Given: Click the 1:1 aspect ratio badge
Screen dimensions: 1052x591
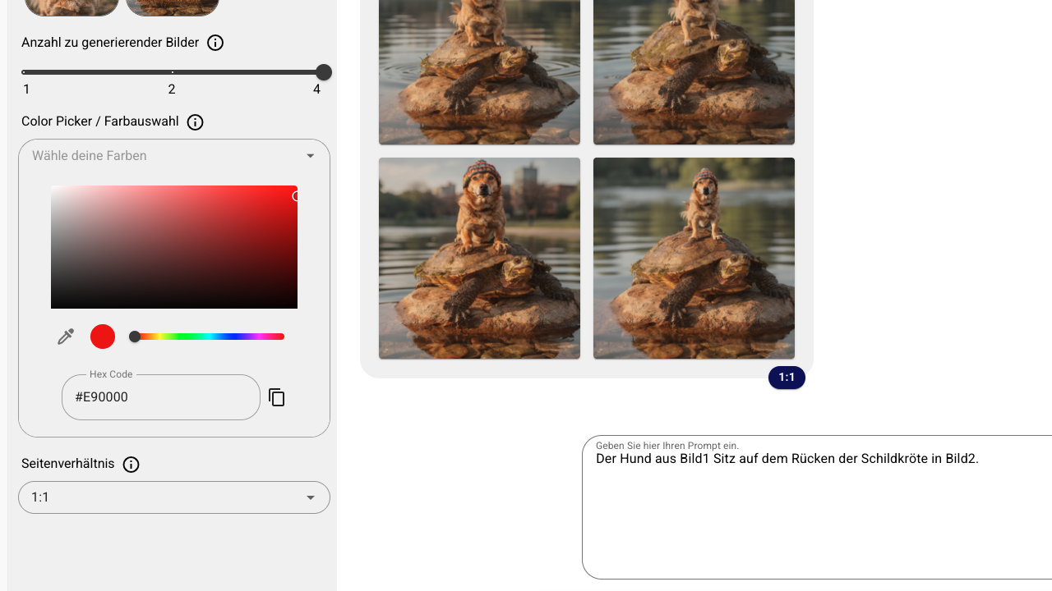Looking at the screenshot, I should [787, 378].
